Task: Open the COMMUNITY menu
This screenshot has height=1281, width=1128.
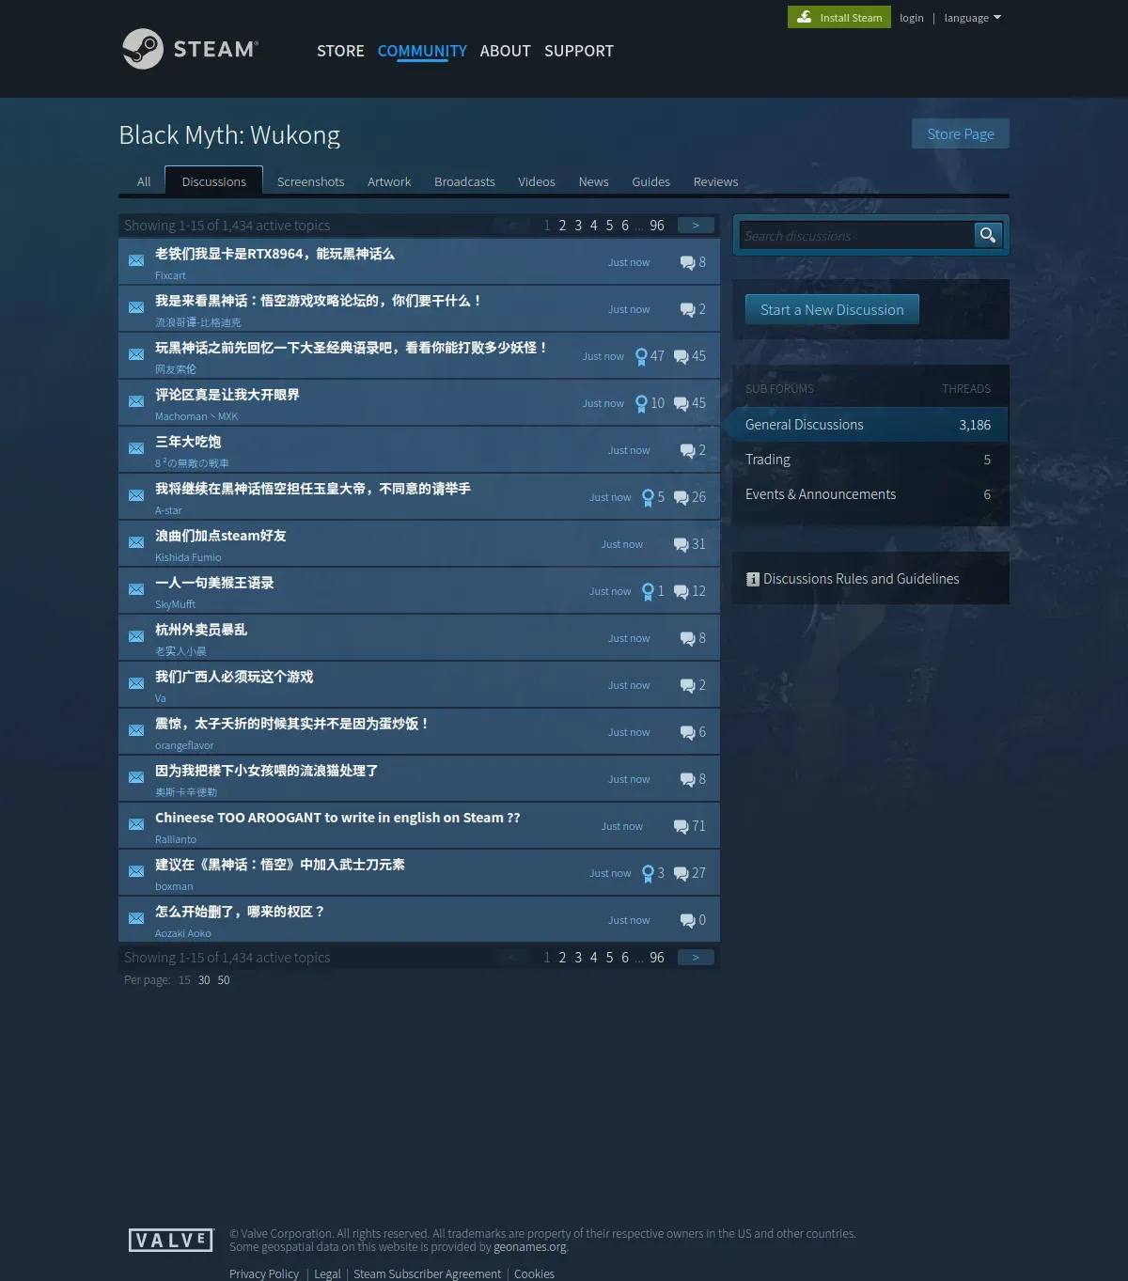Action: (x=422, y=51)
